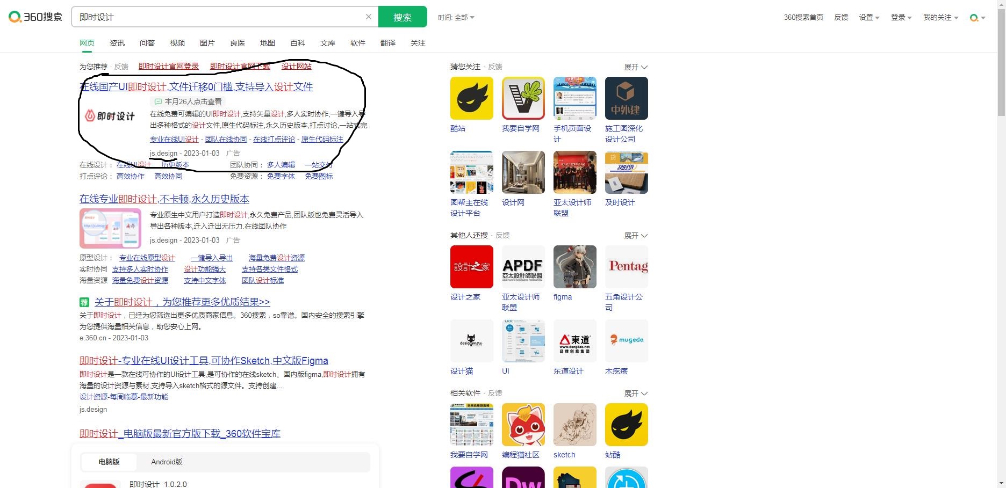Switch to the 问答 tab
Screen dimensions: 1006x488
point(147,43)
